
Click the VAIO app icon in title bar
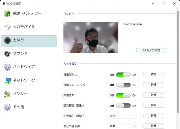click(4, 3)
